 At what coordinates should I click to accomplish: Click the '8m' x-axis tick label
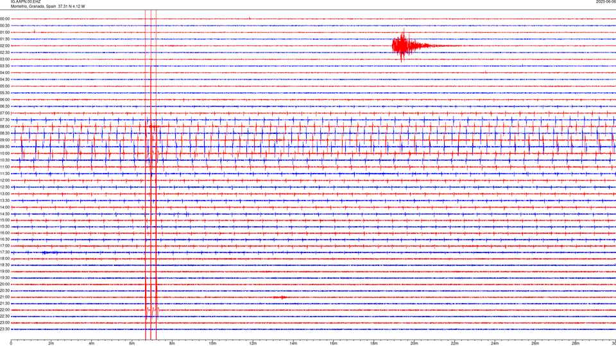click(172, 343)
